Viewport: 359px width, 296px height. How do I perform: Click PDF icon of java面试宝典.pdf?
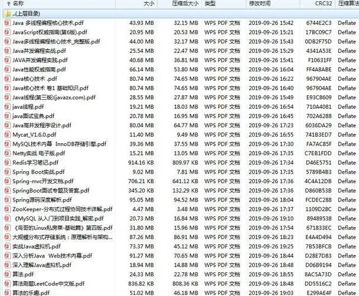[x=7, y=116]
